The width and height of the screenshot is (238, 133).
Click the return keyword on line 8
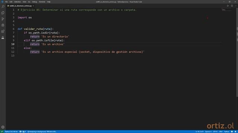35,37
